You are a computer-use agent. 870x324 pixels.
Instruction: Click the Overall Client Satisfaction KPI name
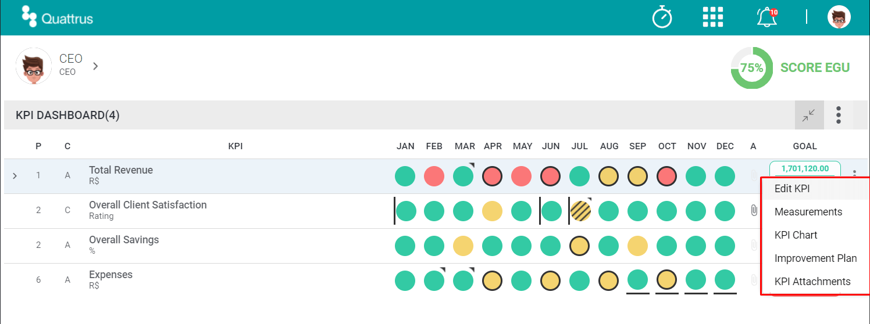coord(148,205)
